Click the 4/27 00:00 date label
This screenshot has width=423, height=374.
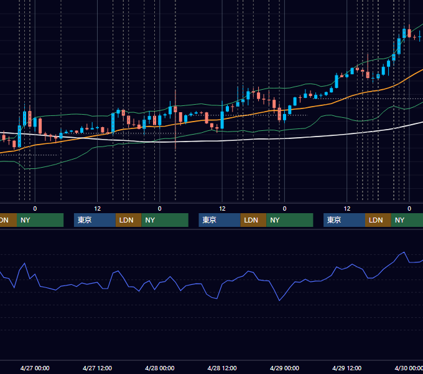(x=35, y=368)
